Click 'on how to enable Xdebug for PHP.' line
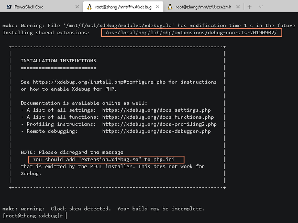 click(69, 89)
